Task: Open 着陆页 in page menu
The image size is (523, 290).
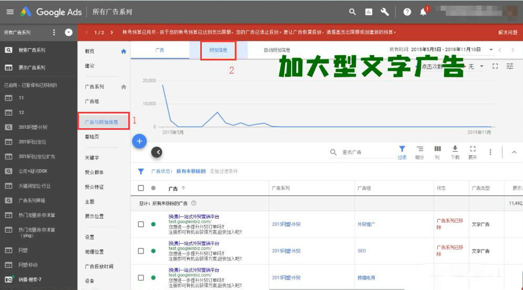Action: tap(92, 137)
